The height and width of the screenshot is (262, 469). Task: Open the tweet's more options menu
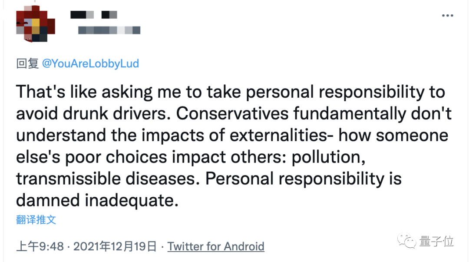click(x=447, y=16)
